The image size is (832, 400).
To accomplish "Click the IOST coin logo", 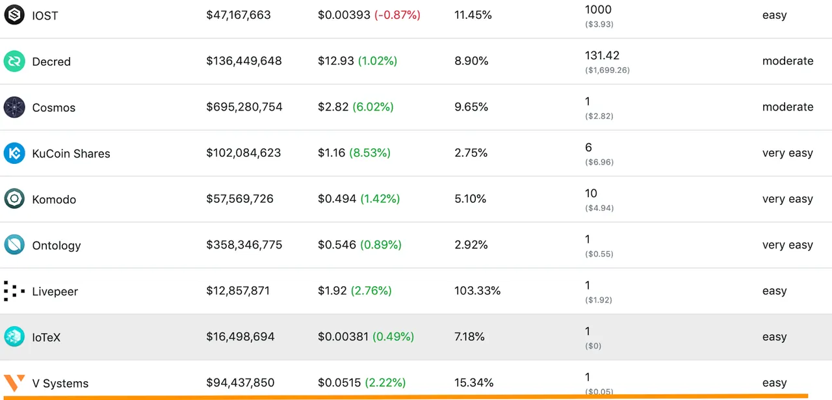I will click(x=14, y=14).
